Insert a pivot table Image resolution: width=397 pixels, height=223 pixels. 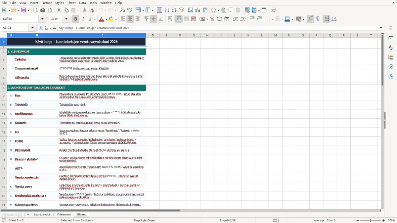(205, 10)
